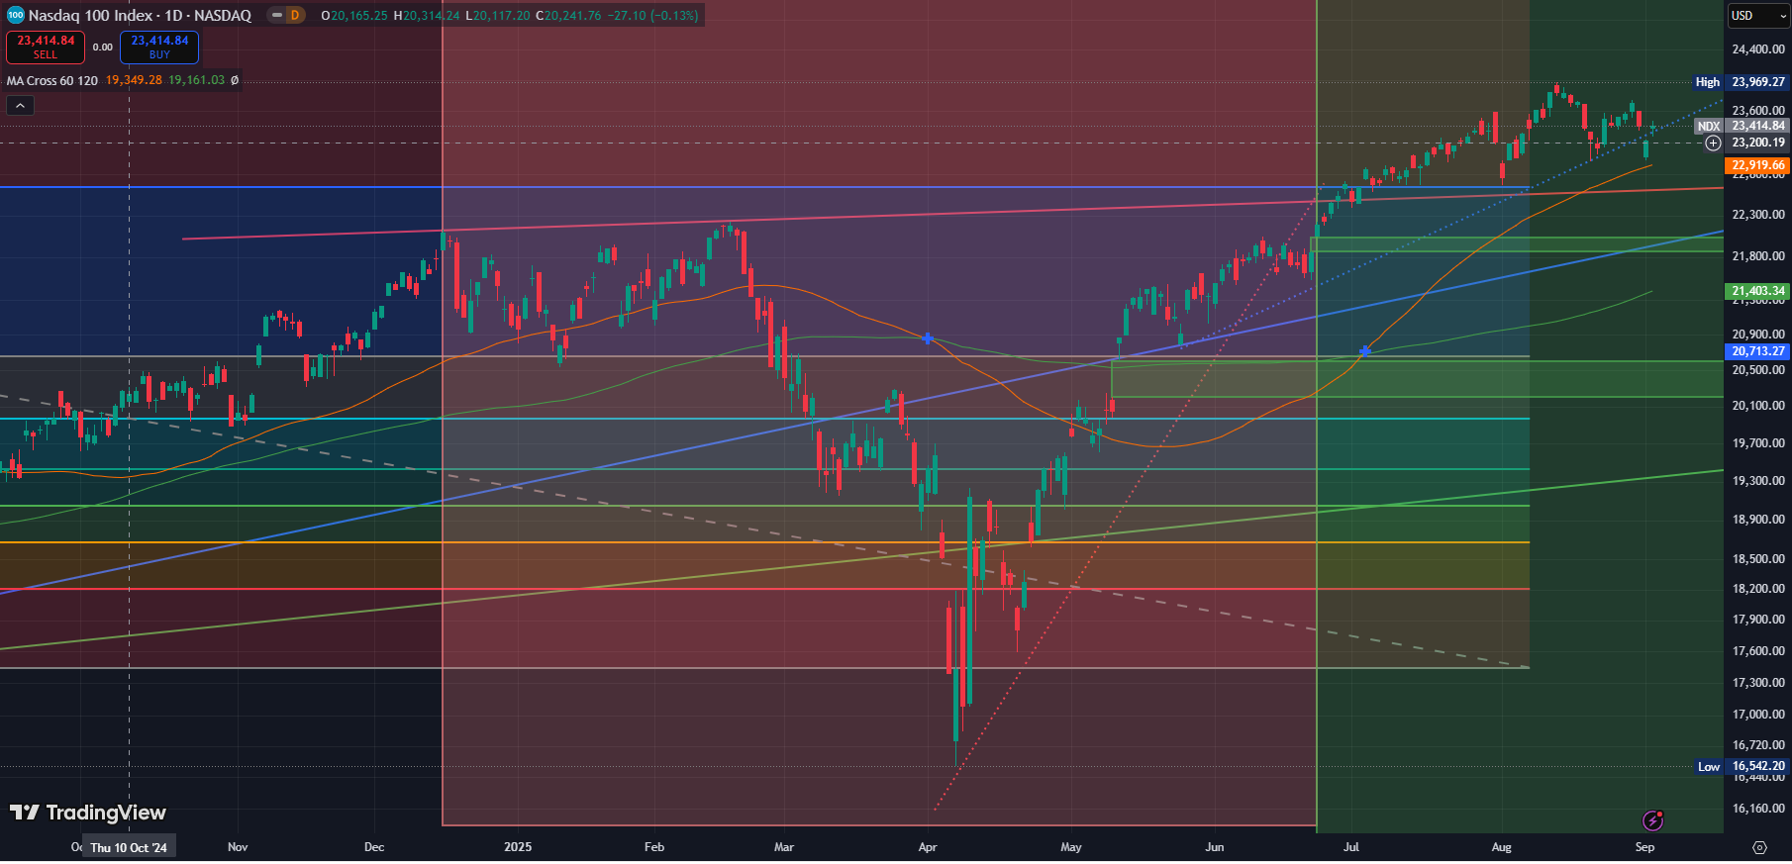Click the orange 22,919.66 MA price label
The height and width of the screenshot is (864, 1792).
point(1757,165)
